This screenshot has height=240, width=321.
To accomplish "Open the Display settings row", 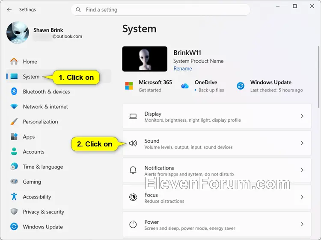I will click(217, 116).
